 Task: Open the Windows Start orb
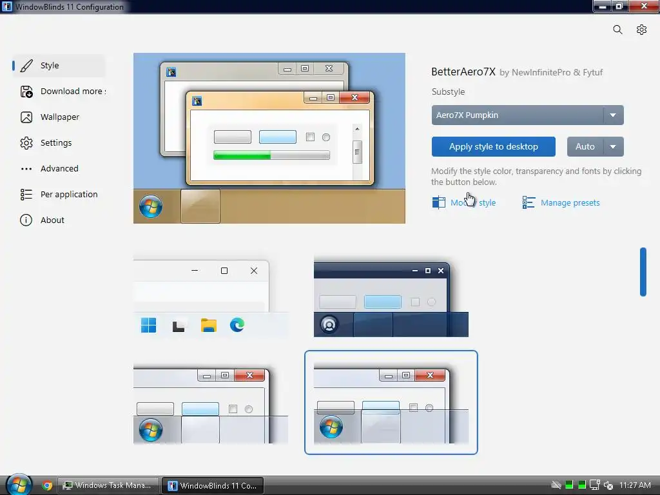click(19, 485)
